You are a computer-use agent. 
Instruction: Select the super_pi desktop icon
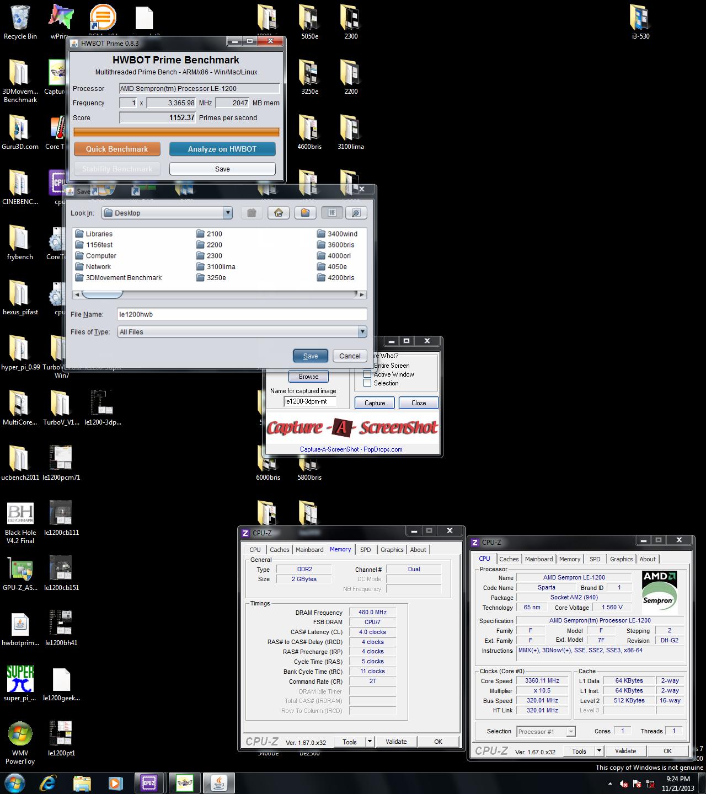(20, 684)
